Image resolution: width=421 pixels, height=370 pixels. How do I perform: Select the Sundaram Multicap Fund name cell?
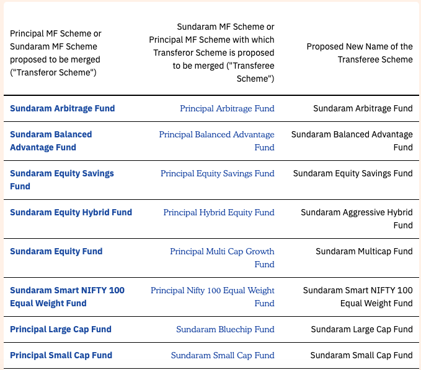click(364, 251)
